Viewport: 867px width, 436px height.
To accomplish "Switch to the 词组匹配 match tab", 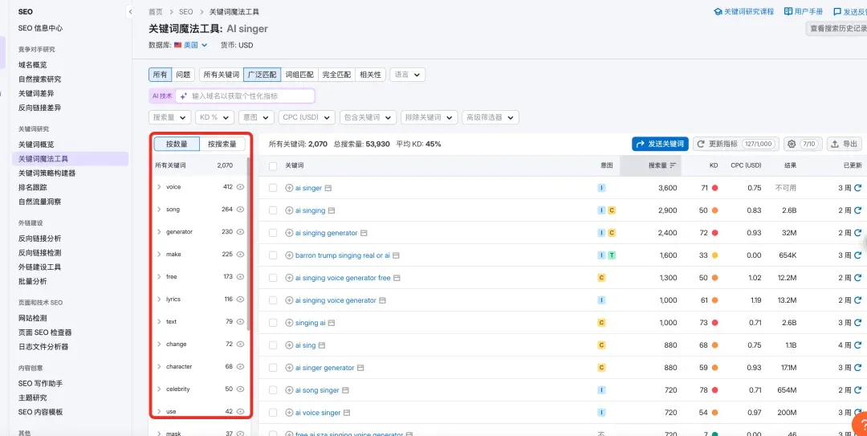I will click(x=299, y=75).
